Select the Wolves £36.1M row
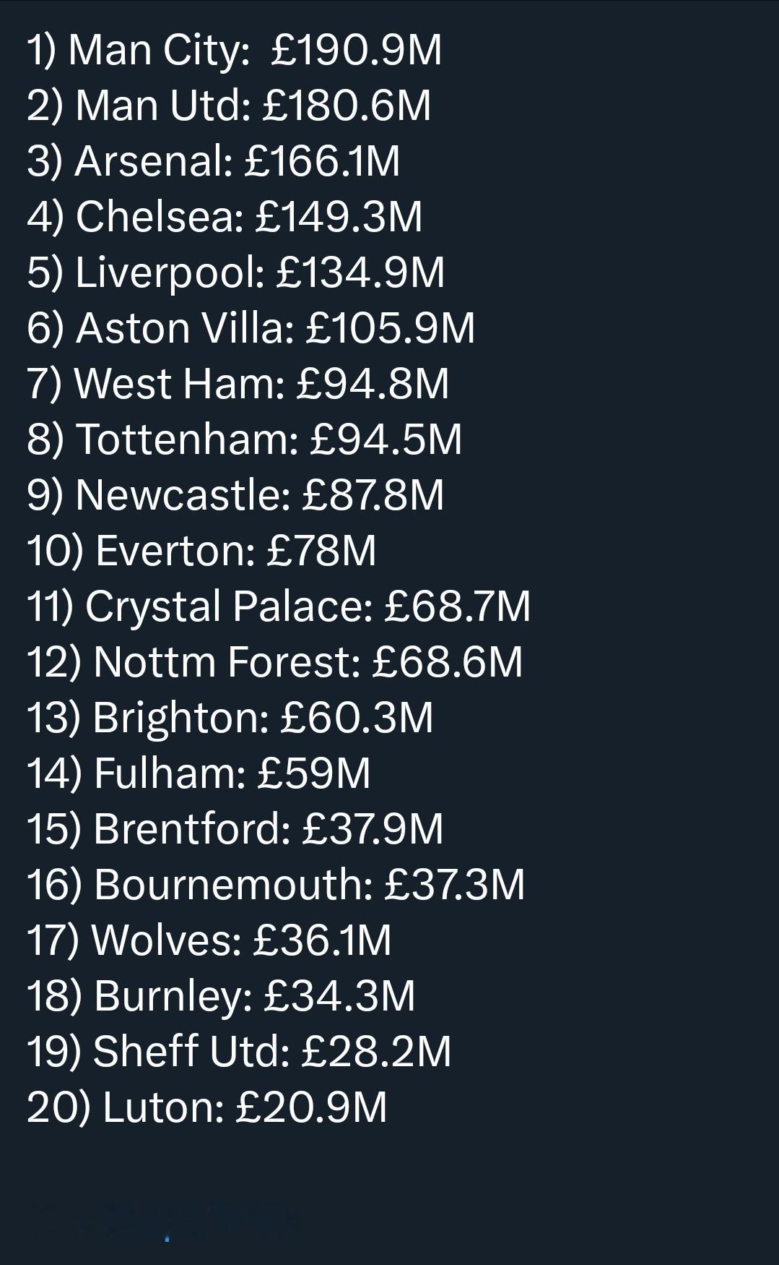 point(209,941)
